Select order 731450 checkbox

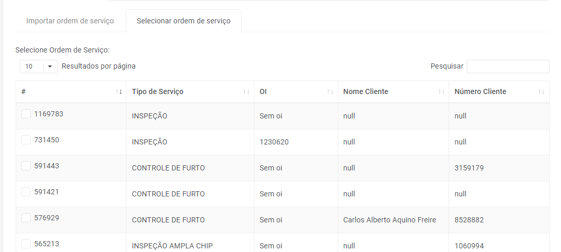(26, 140)
